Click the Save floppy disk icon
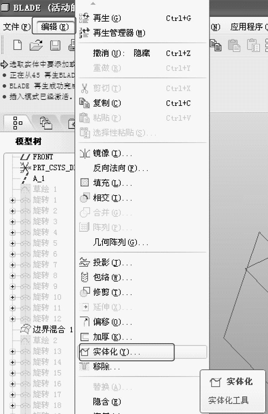This screenshot has height=414, width=268. click(55, 45)
